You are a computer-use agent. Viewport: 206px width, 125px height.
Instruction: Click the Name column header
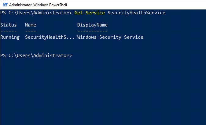pos(31,25)
